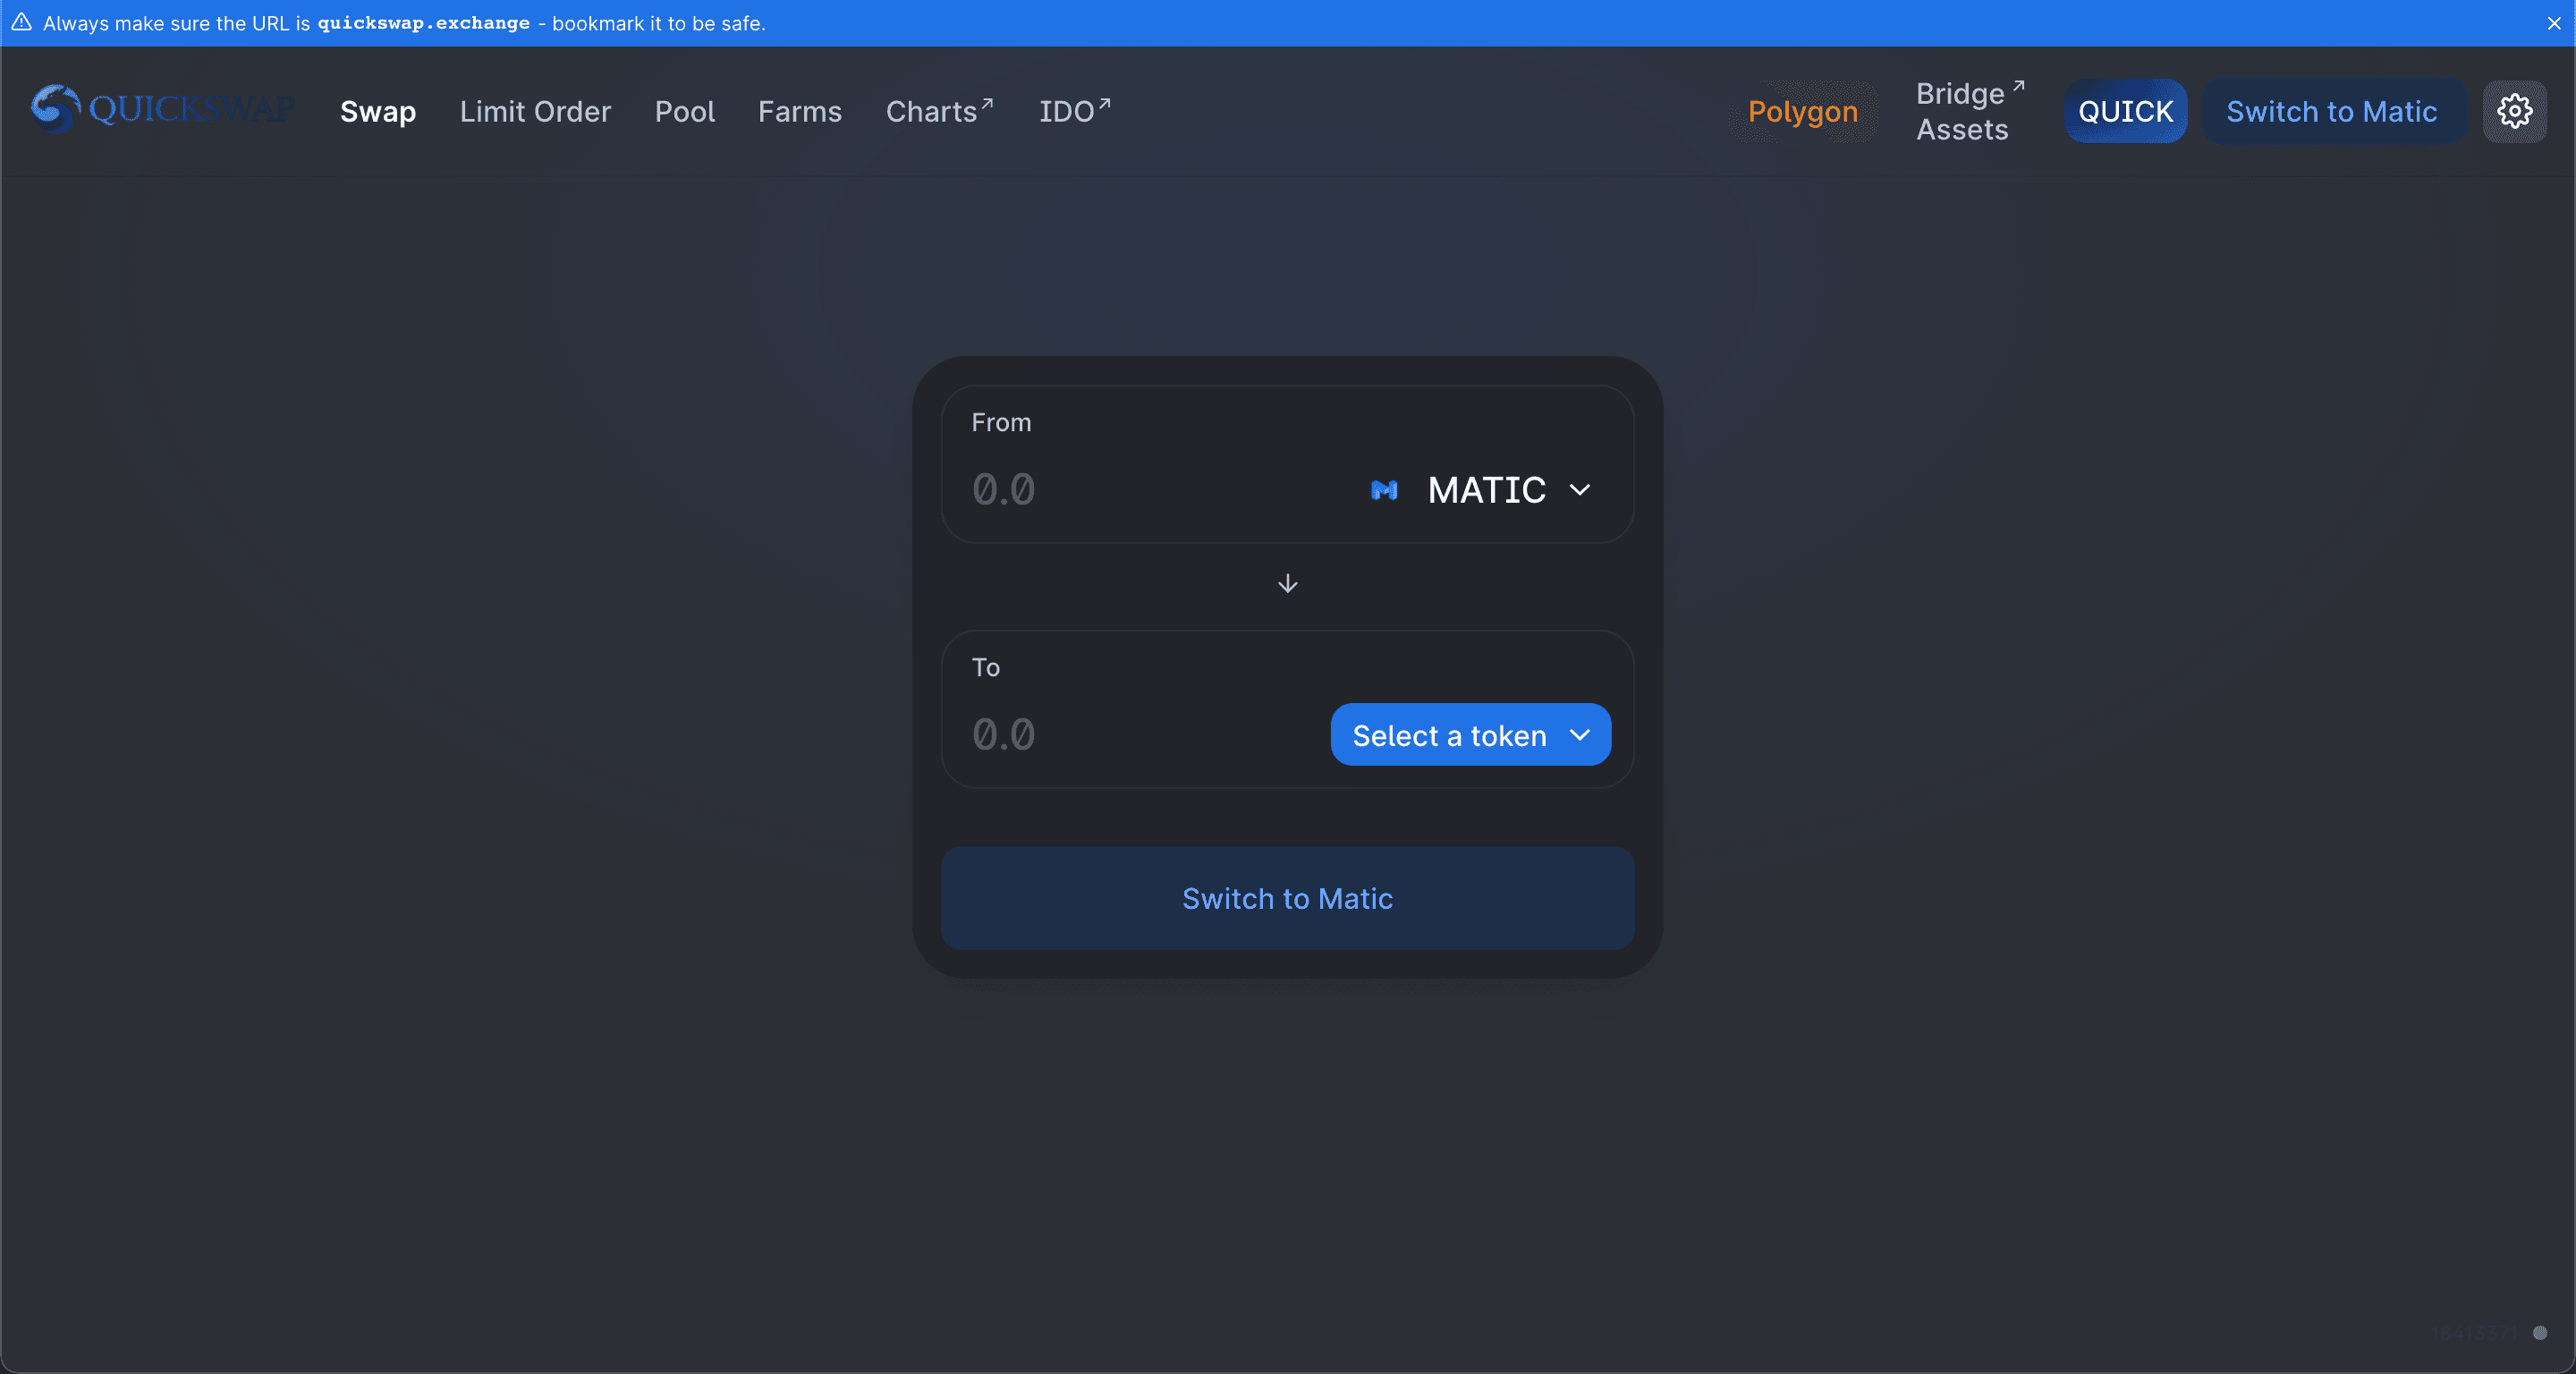Screen dimensions: 2576x1374
Task: Click Switch to Matic in header
Action: pyautogui.click(x=2332, y=111)
